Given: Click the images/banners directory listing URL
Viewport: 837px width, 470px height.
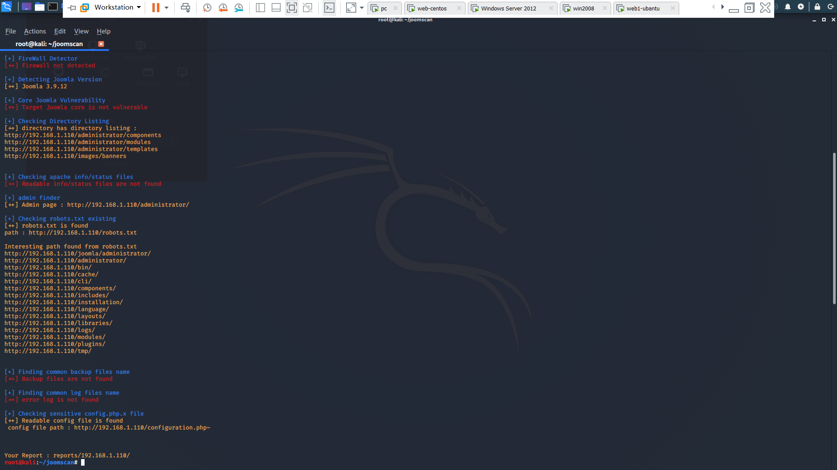Looking at the screenshot, I should (x=65, y=156).
